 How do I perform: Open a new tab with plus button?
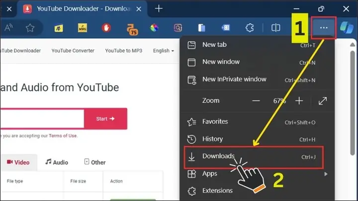(159, 8)
